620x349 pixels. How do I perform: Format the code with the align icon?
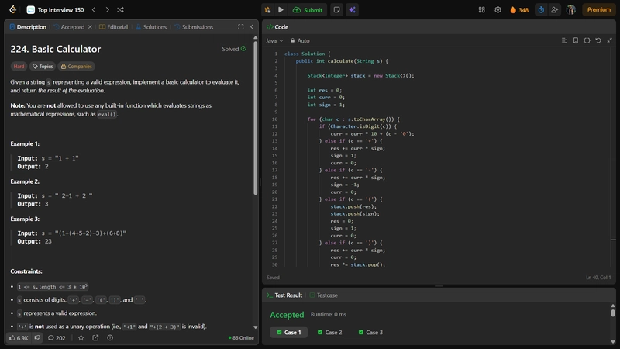pos(564,40)
